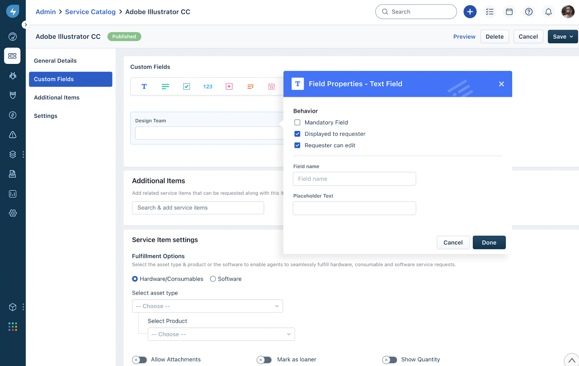Open the more options dots beside cube icon
579x366 pixels.
tap(24, 307)
